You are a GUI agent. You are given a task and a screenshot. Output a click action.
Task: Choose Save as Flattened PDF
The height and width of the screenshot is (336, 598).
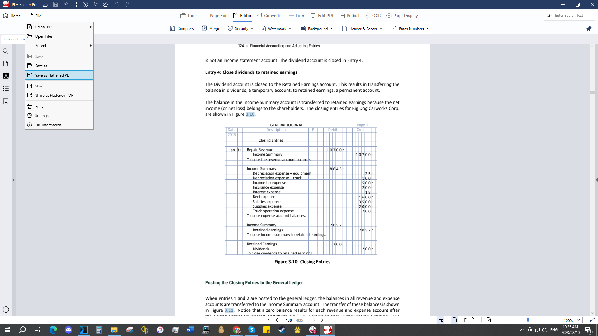59,75
